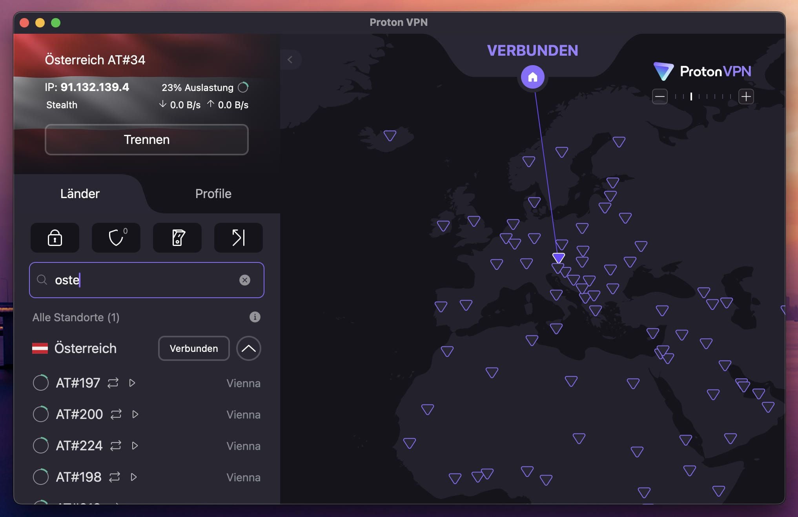The image size is (798, 517).
Task: Click the Austrian flag icon
Action: point(40,348)
